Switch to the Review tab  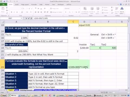point(47,5)
